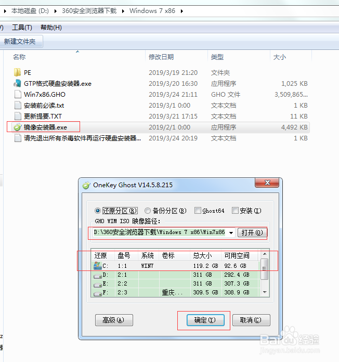Click the GTP格式硬盘安装器.exe file icon
The image size is (339, 362).
(17, 83)
